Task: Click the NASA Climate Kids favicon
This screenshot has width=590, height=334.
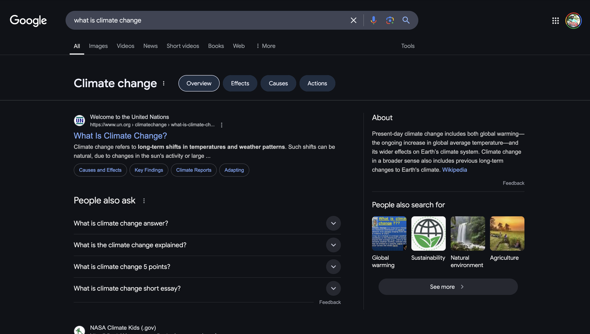Action: click(x=80, y=330)
